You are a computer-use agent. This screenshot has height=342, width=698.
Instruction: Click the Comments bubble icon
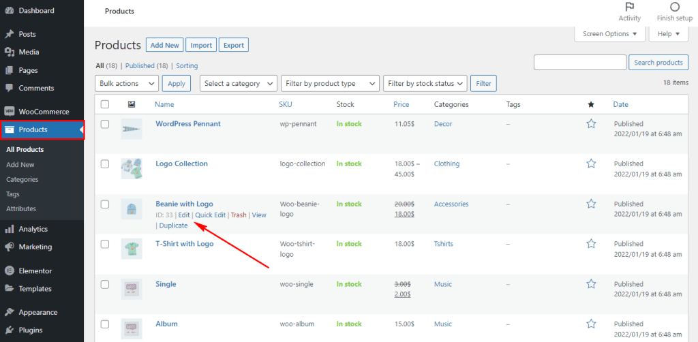click(9, 88)
